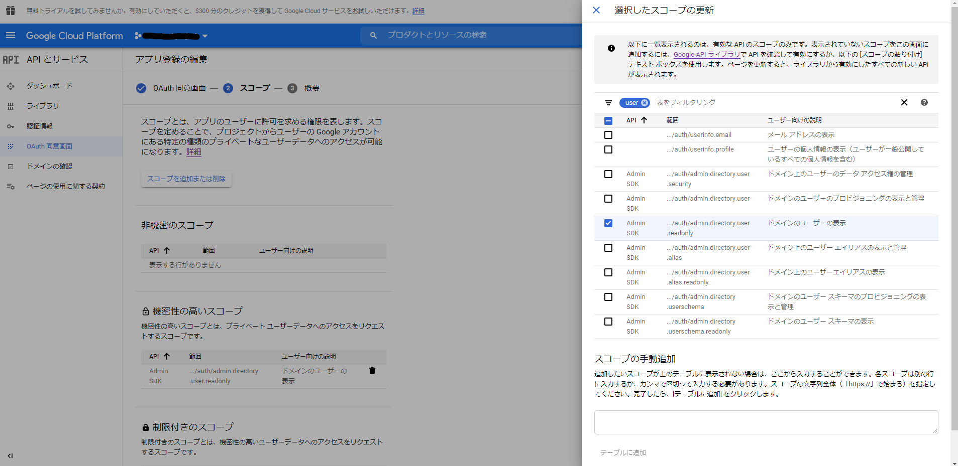The width and height of the screenshot is (958, 466).
Task: Click the 詳細 link in scope description
Action: click(194, 152)
